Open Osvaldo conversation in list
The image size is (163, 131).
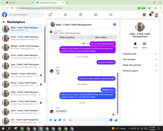[22, 75]
